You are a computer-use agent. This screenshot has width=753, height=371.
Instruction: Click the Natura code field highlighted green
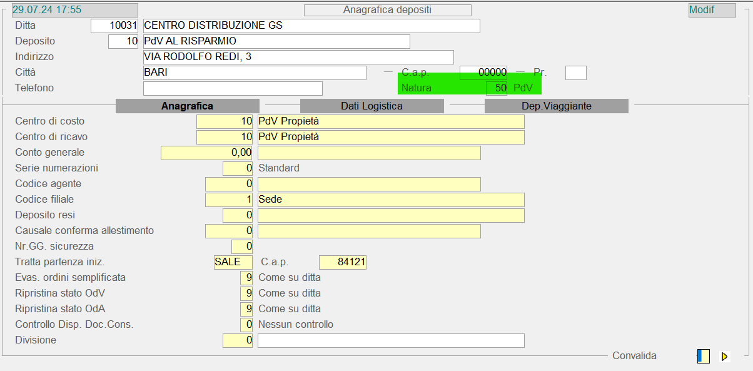pyautogui.click(x=497, y=88)
